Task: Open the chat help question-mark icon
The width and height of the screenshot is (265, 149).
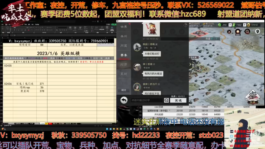Action: [x=185, y=25]
